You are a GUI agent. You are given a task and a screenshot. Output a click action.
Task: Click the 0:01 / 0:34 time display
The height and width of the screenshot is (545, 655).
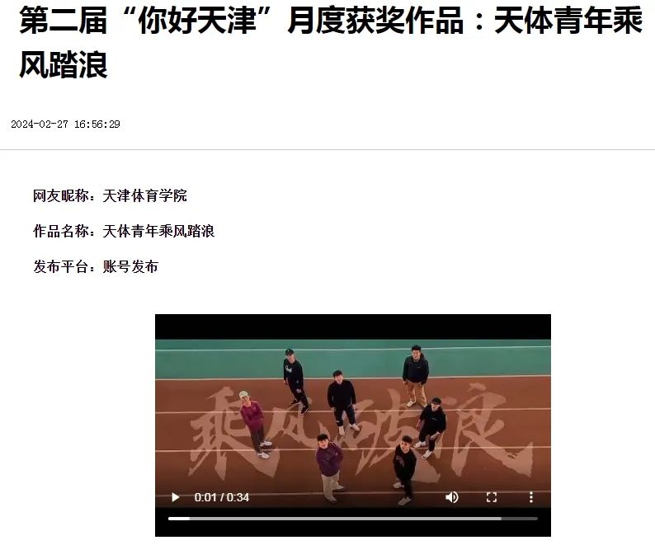(221, 497)
